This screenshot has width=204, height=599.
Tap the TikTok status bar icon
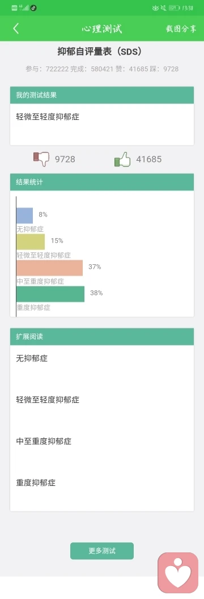[33, 7]
